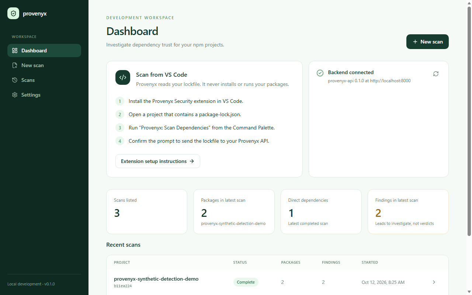Screen dimensions: 472x295
Task: Click the step 2 Open a project text
Action: pyautogui.click(x=185, y=114)
